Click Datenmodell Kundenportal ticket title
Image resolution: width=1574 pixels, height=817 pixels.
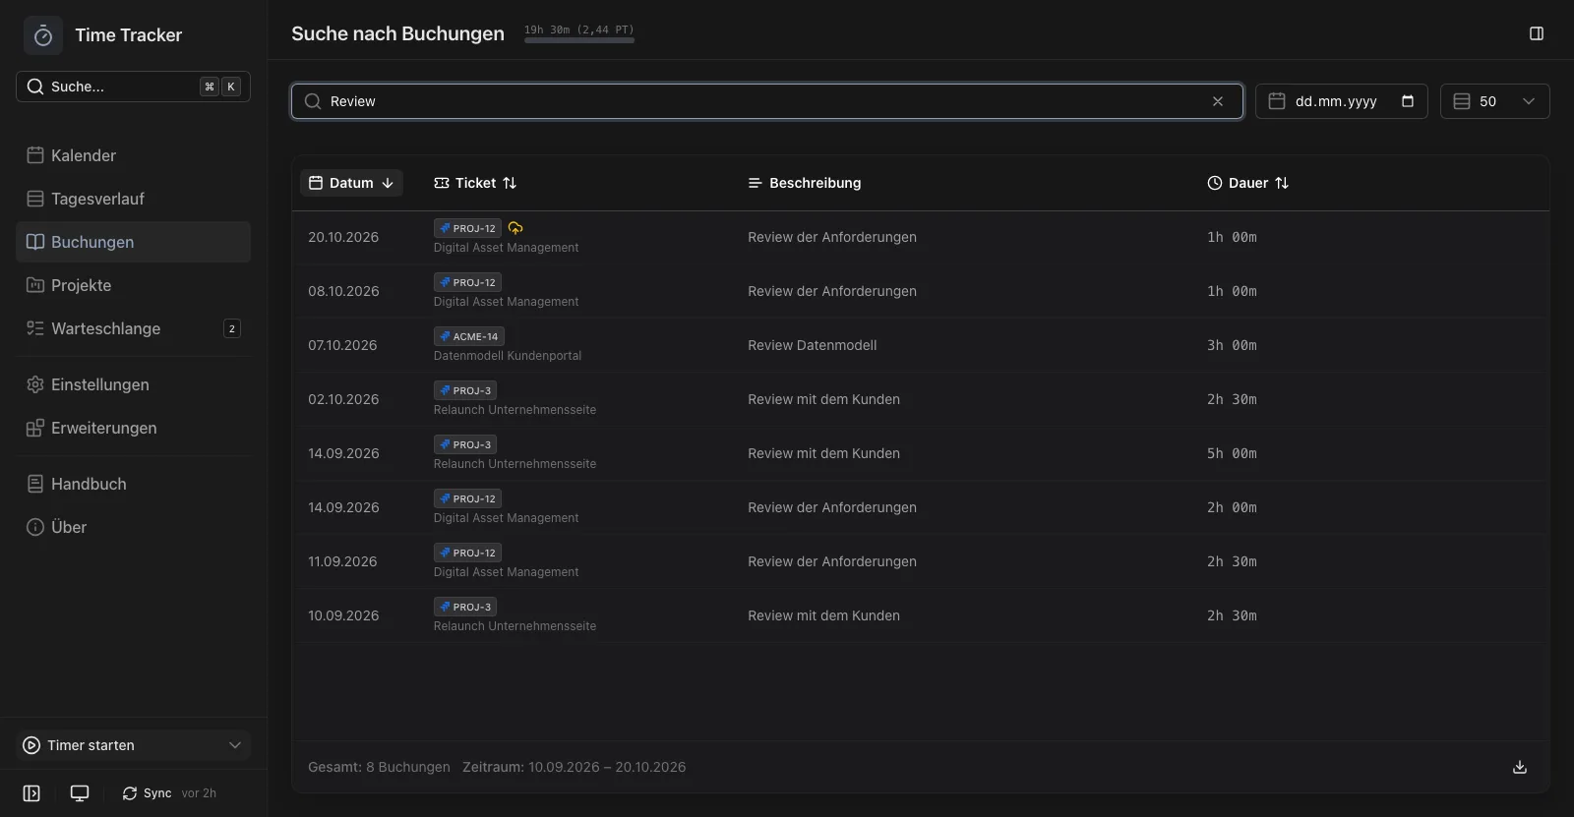tap(508, 356)
